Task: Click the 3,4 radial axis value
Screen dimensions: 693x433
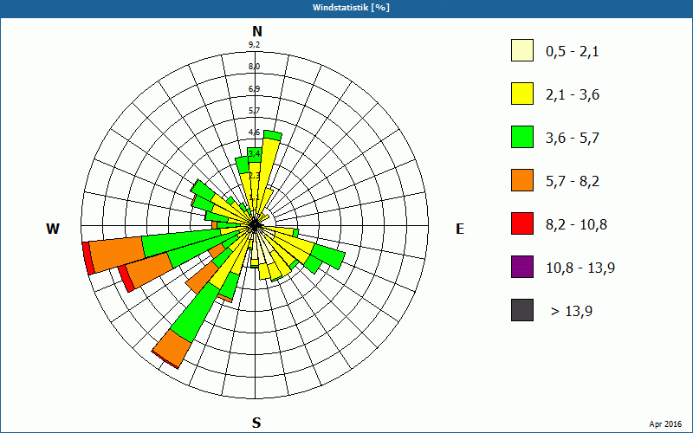Action: (255, 154)
